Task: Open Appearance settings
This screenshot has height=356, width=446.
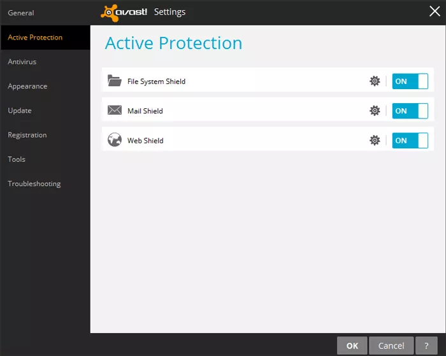Action: tap(45, 86)
